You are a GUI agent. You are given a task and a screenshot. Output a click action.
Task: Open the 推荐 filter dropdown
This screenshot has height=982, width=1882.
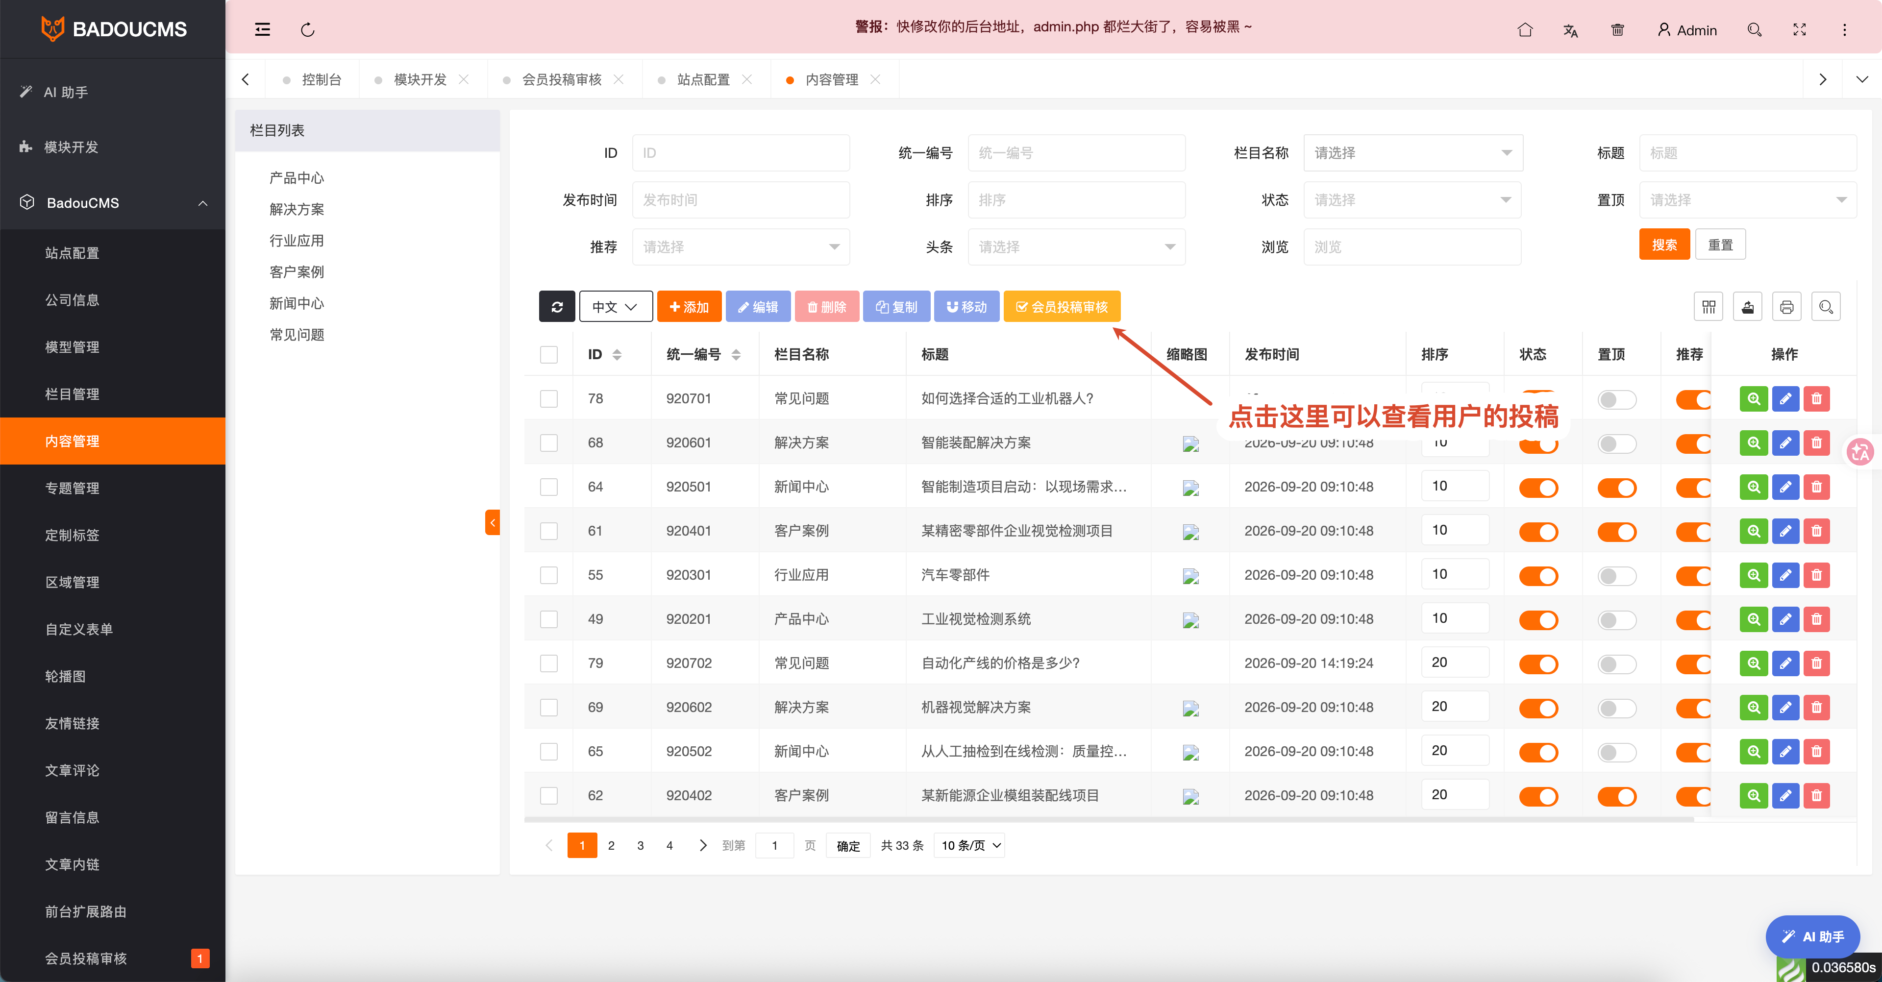point(741,247)
